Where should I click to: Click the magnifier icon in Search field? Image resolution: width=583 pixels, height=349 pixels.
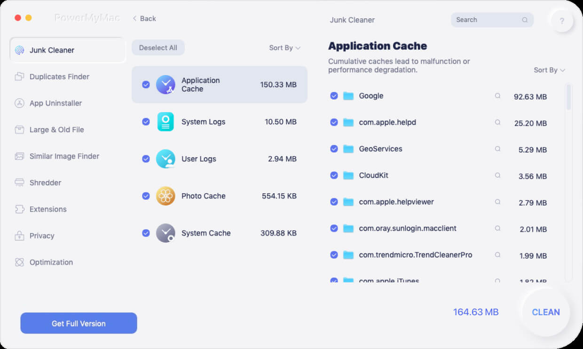525,20
